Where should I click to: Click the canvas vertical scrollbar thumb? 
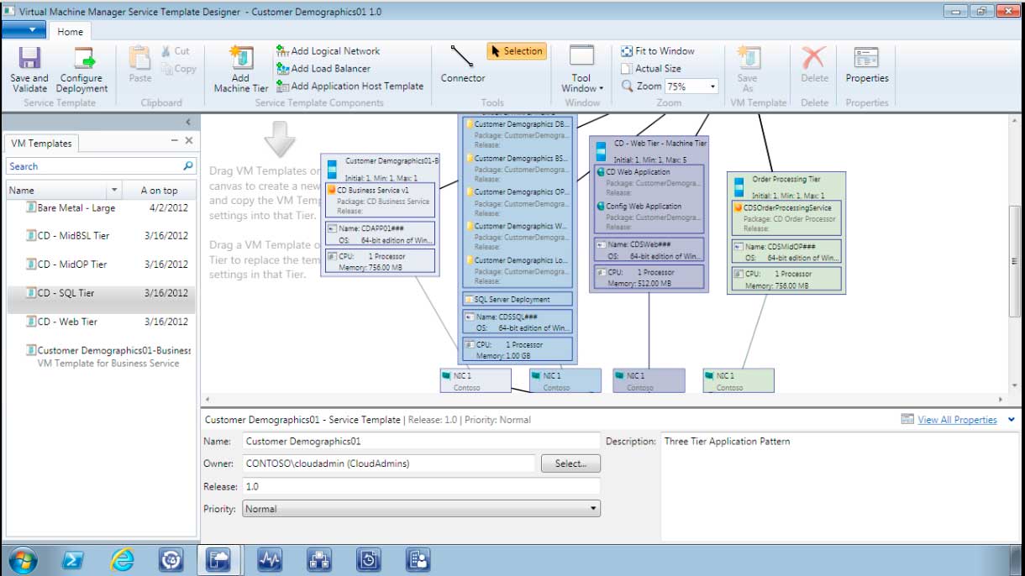(x=1014, y=260)
